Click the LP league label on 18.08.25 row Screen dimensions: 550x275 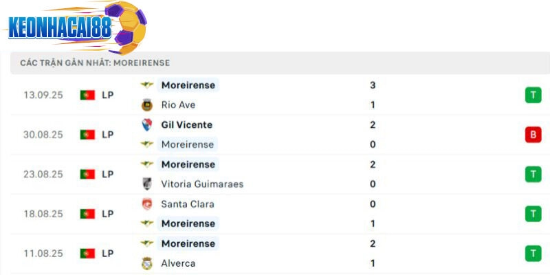108,214
